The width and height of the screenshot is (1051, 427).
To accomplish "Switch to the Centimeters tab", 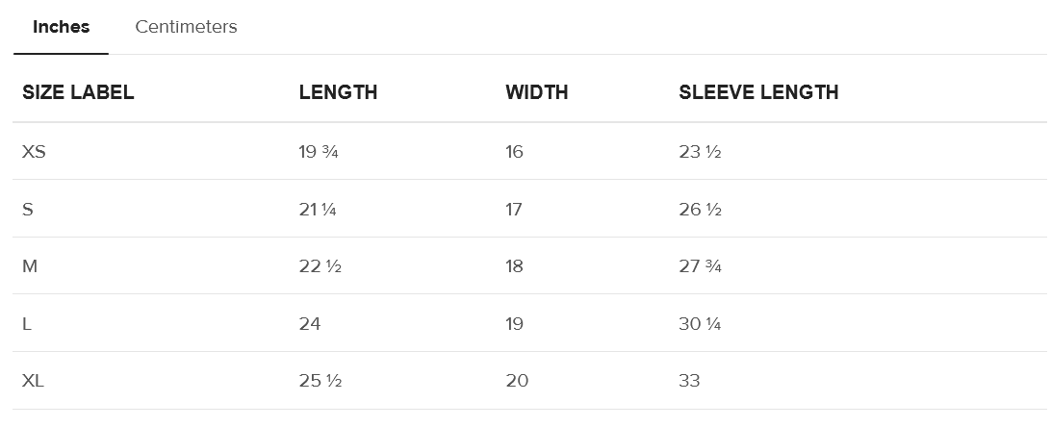I will click(186, 27).
